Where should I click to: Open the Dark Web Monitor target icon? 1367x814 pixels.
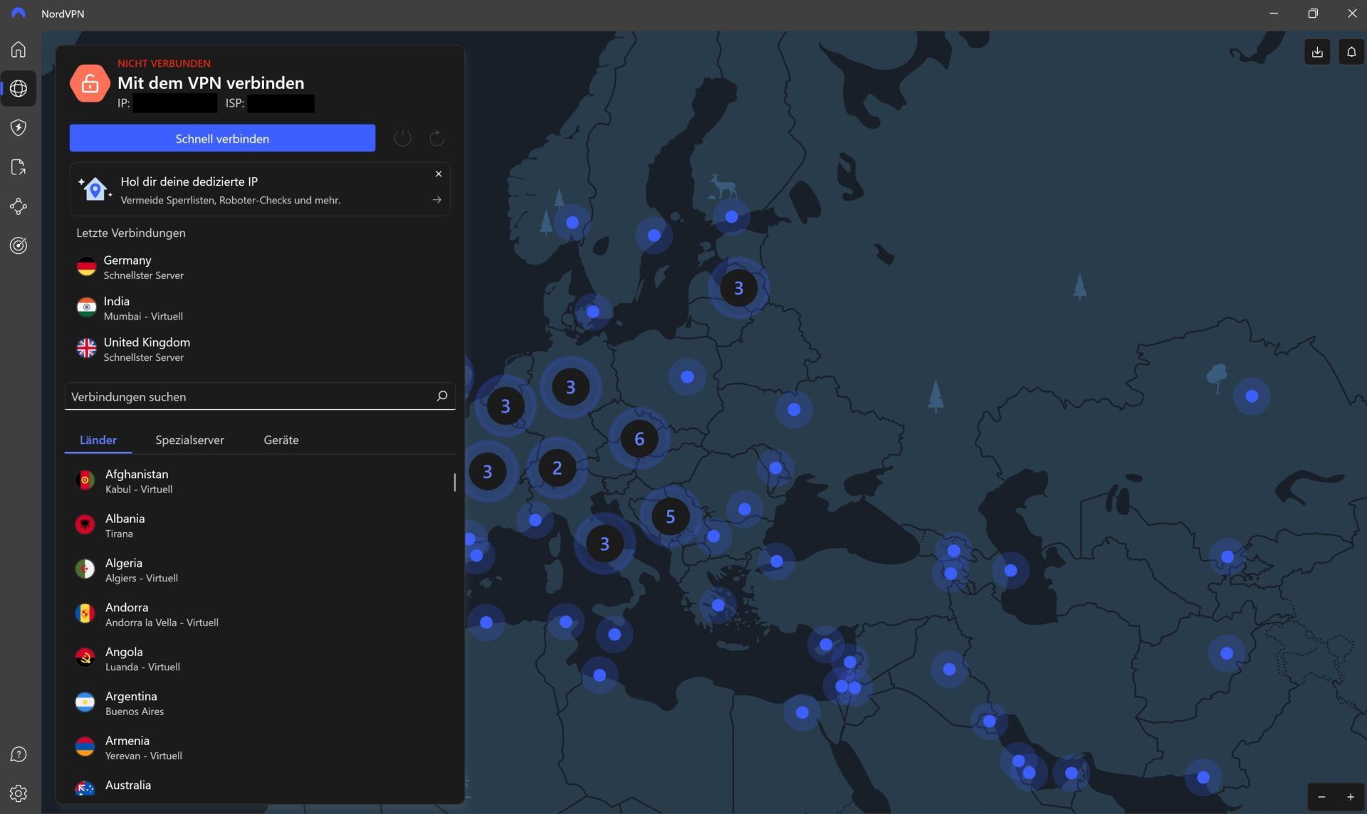19,245
